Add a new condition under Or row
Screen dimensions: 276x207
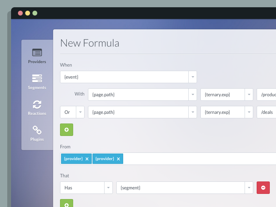click(67, 130)
